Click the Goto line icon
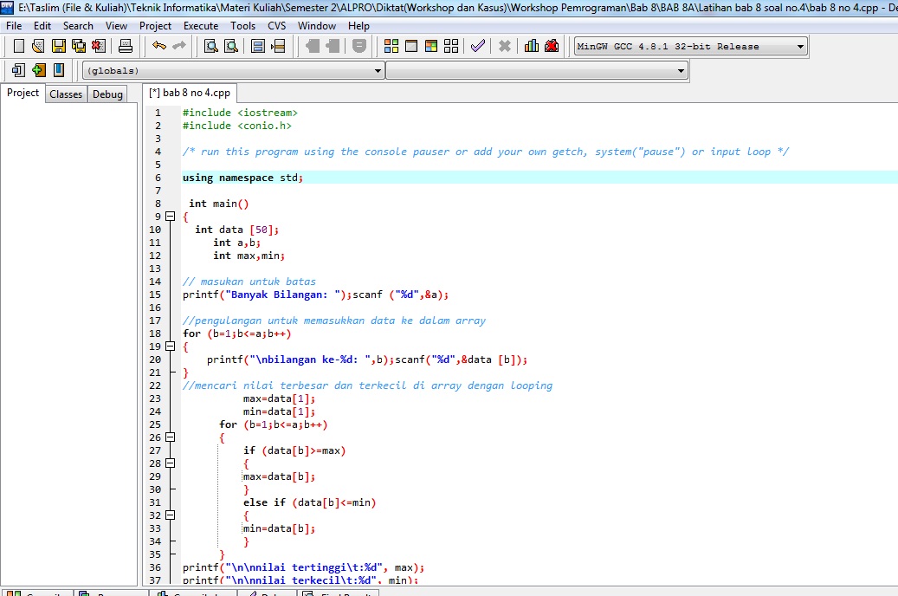898x596 pixels. [x=278, y=46]
